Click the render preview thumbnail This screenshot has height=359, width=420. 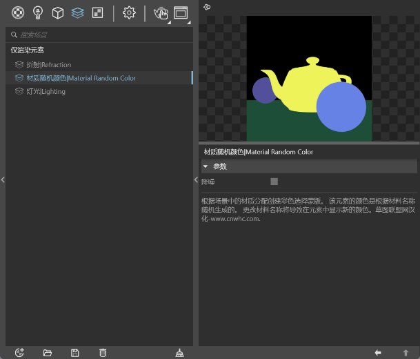point(309,78)
